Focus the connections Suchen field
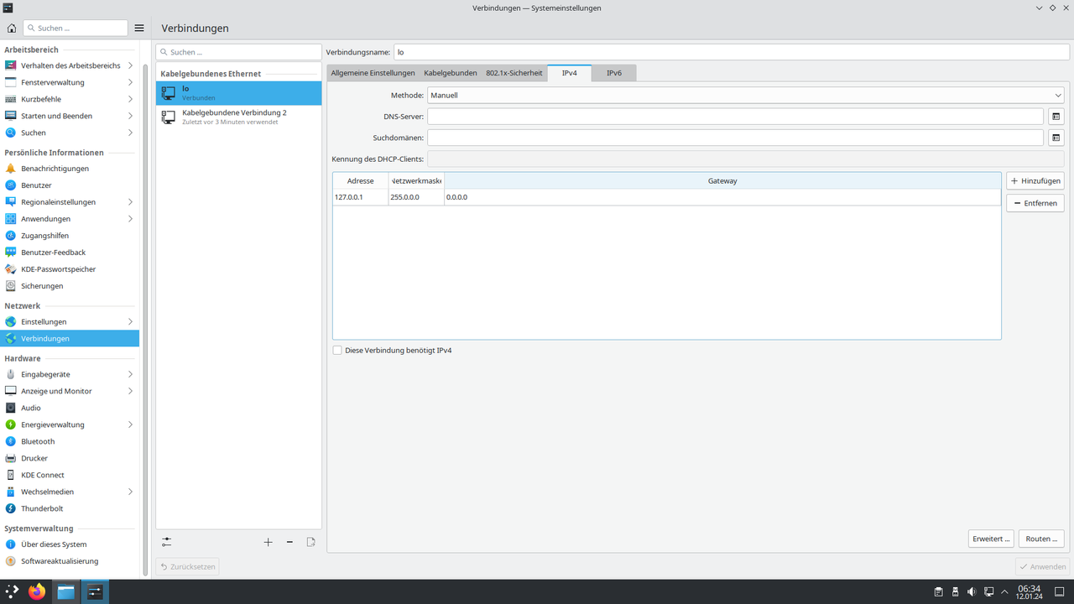The height and width of the screenshot is (604, 1074). [238, 52]
